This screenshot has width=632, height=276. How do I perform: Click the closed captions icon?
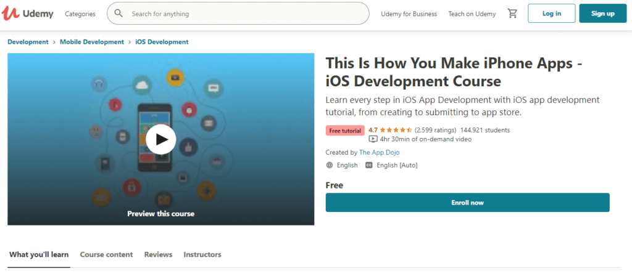point(369,165)
